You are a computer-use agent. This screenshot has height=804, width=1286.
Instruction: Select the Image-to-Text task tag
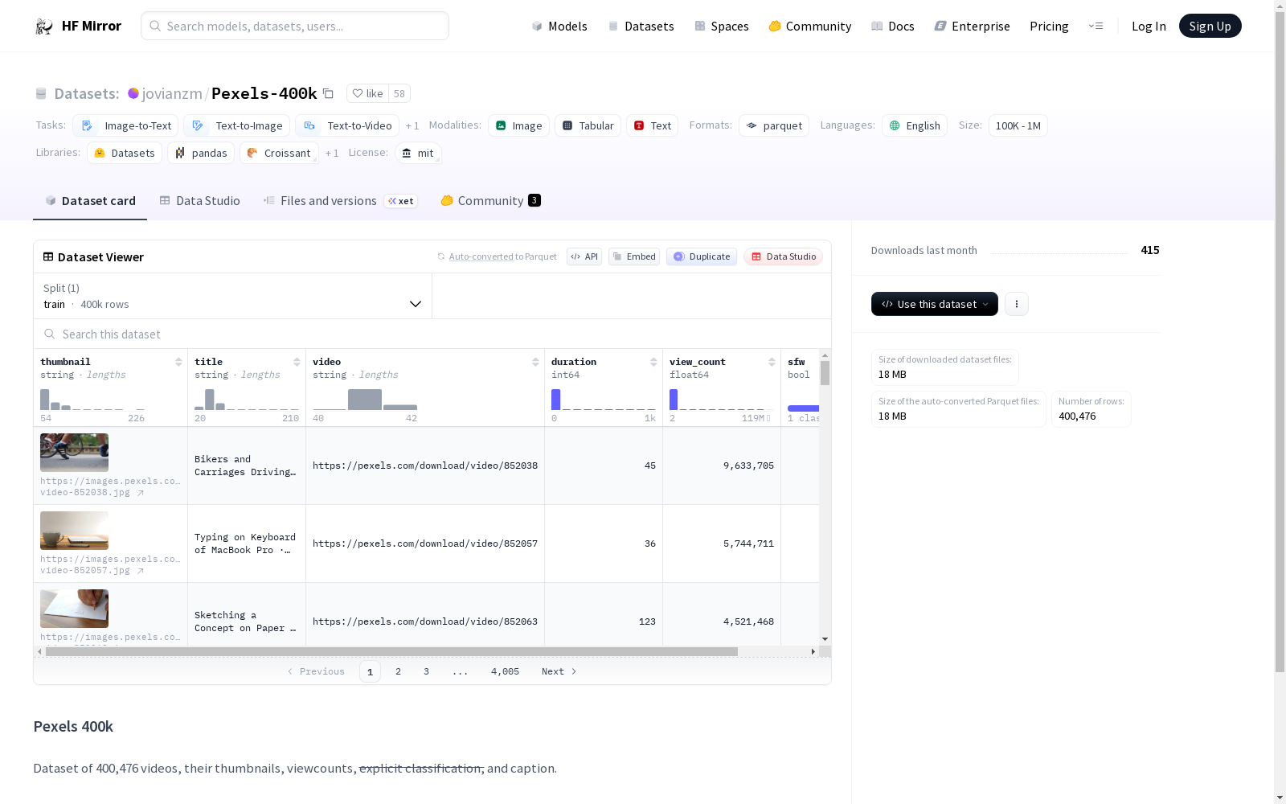(125, 125)
